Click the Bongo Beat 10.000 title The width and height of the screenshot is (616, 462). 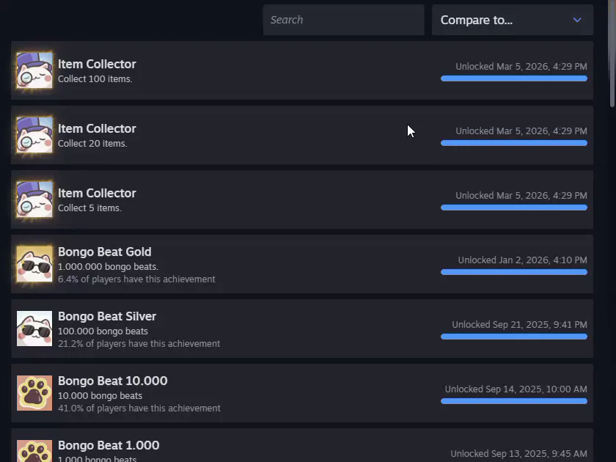point(113,381)
